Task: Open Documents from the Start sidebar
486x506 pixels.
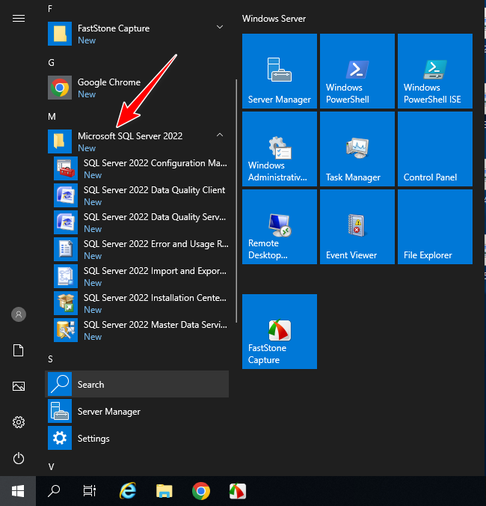Action: (19, 350)
